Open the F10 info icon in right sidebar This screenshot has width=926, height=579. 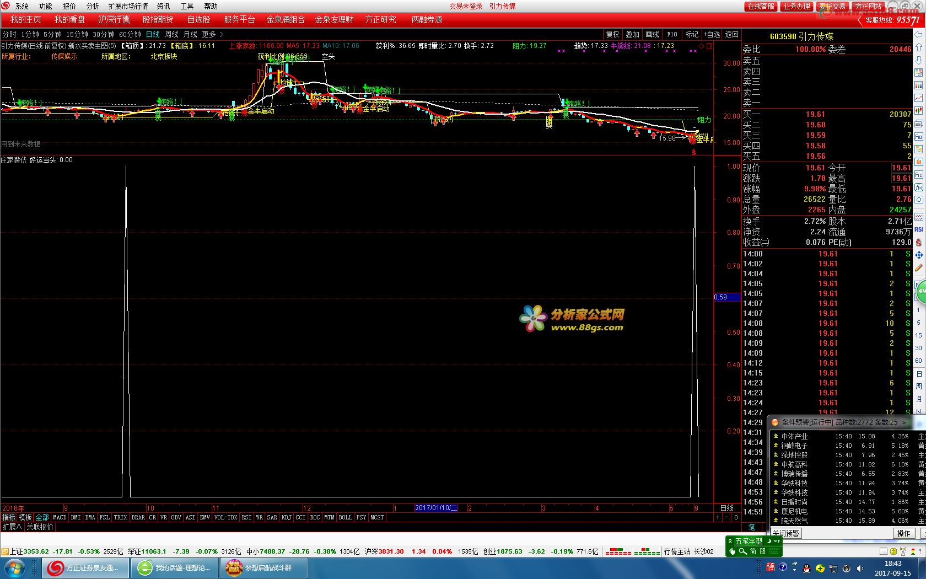(919, 136)
